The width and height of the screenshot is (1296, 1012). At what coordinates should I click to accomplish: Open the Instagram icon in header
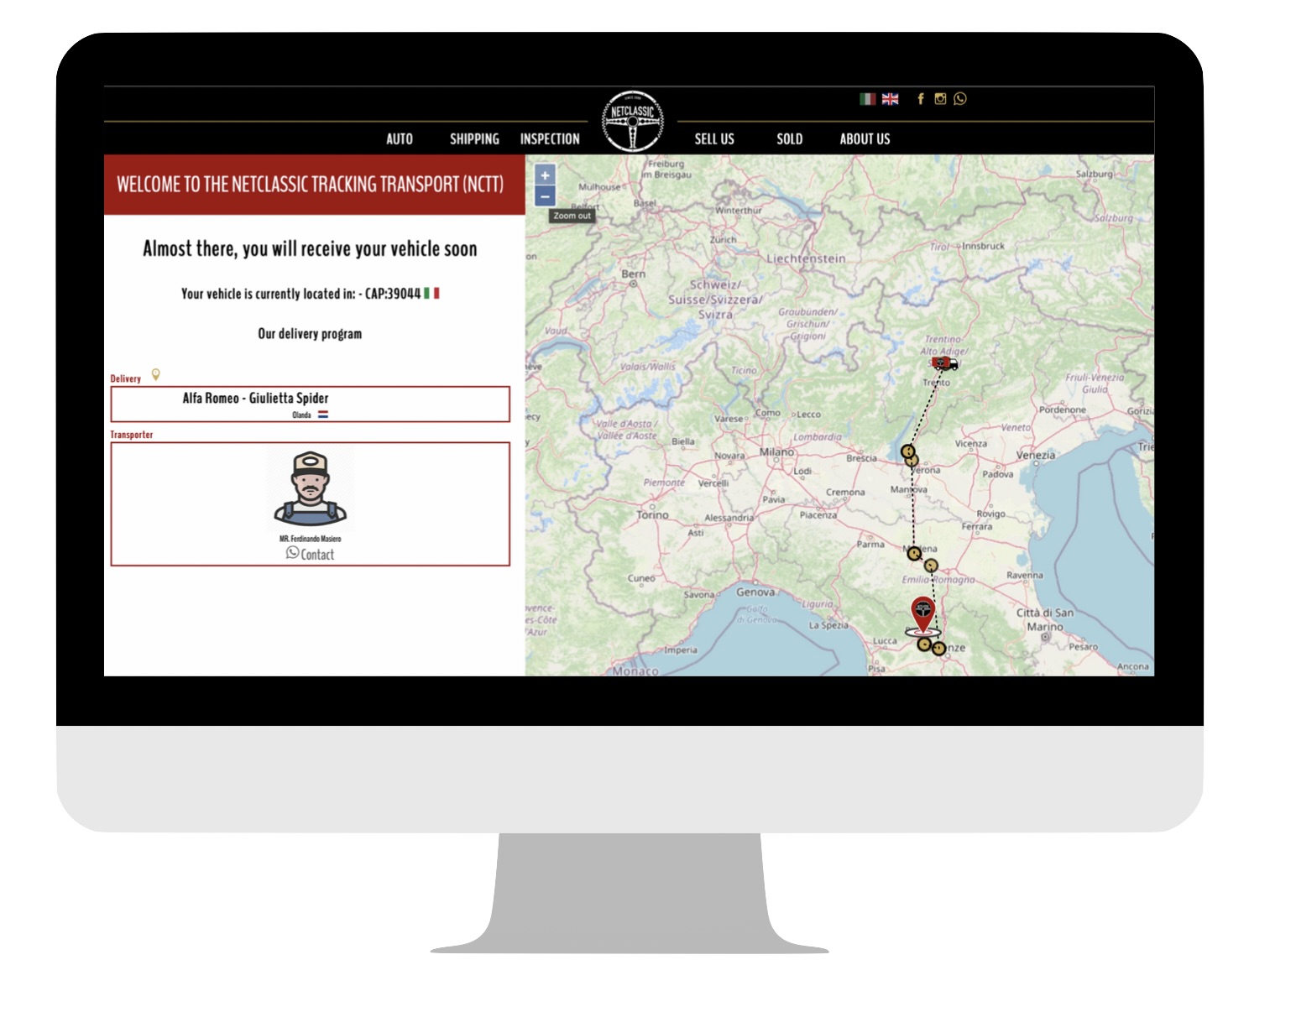coord(940,99)
